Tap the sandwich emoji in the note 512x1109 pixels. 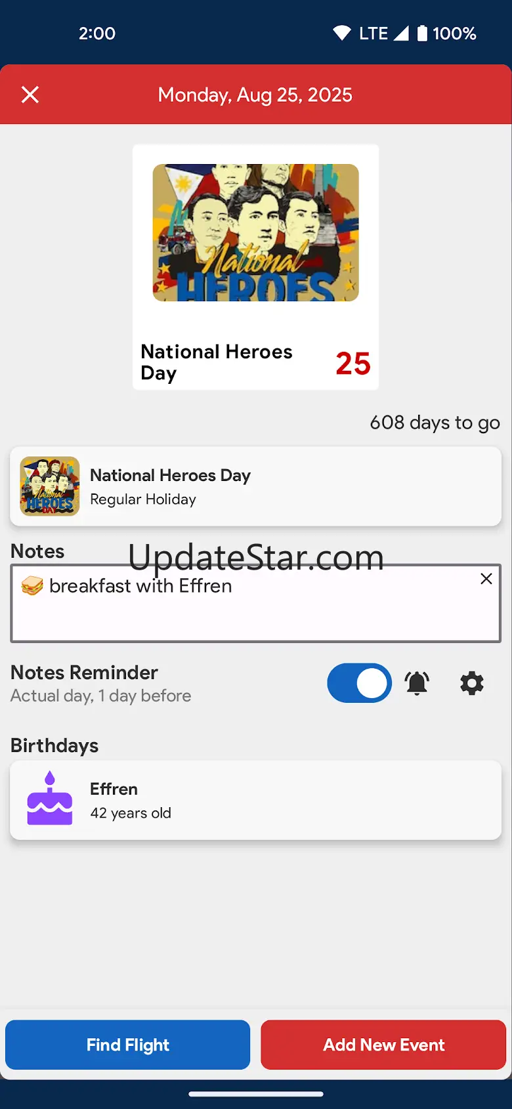click(32, 586)
